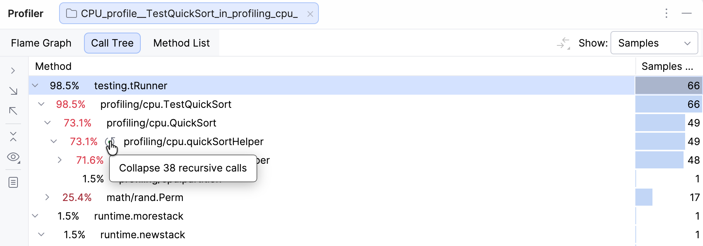
Task: Switch to the Flame Graph tab
Action: (41, 43)
